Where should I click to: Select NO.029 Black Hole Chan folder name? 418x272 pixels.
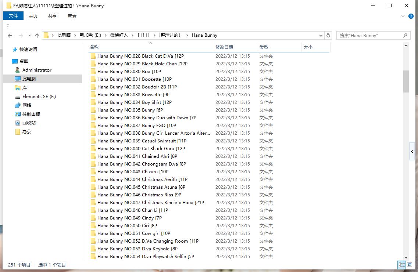[x=142, y=64]
